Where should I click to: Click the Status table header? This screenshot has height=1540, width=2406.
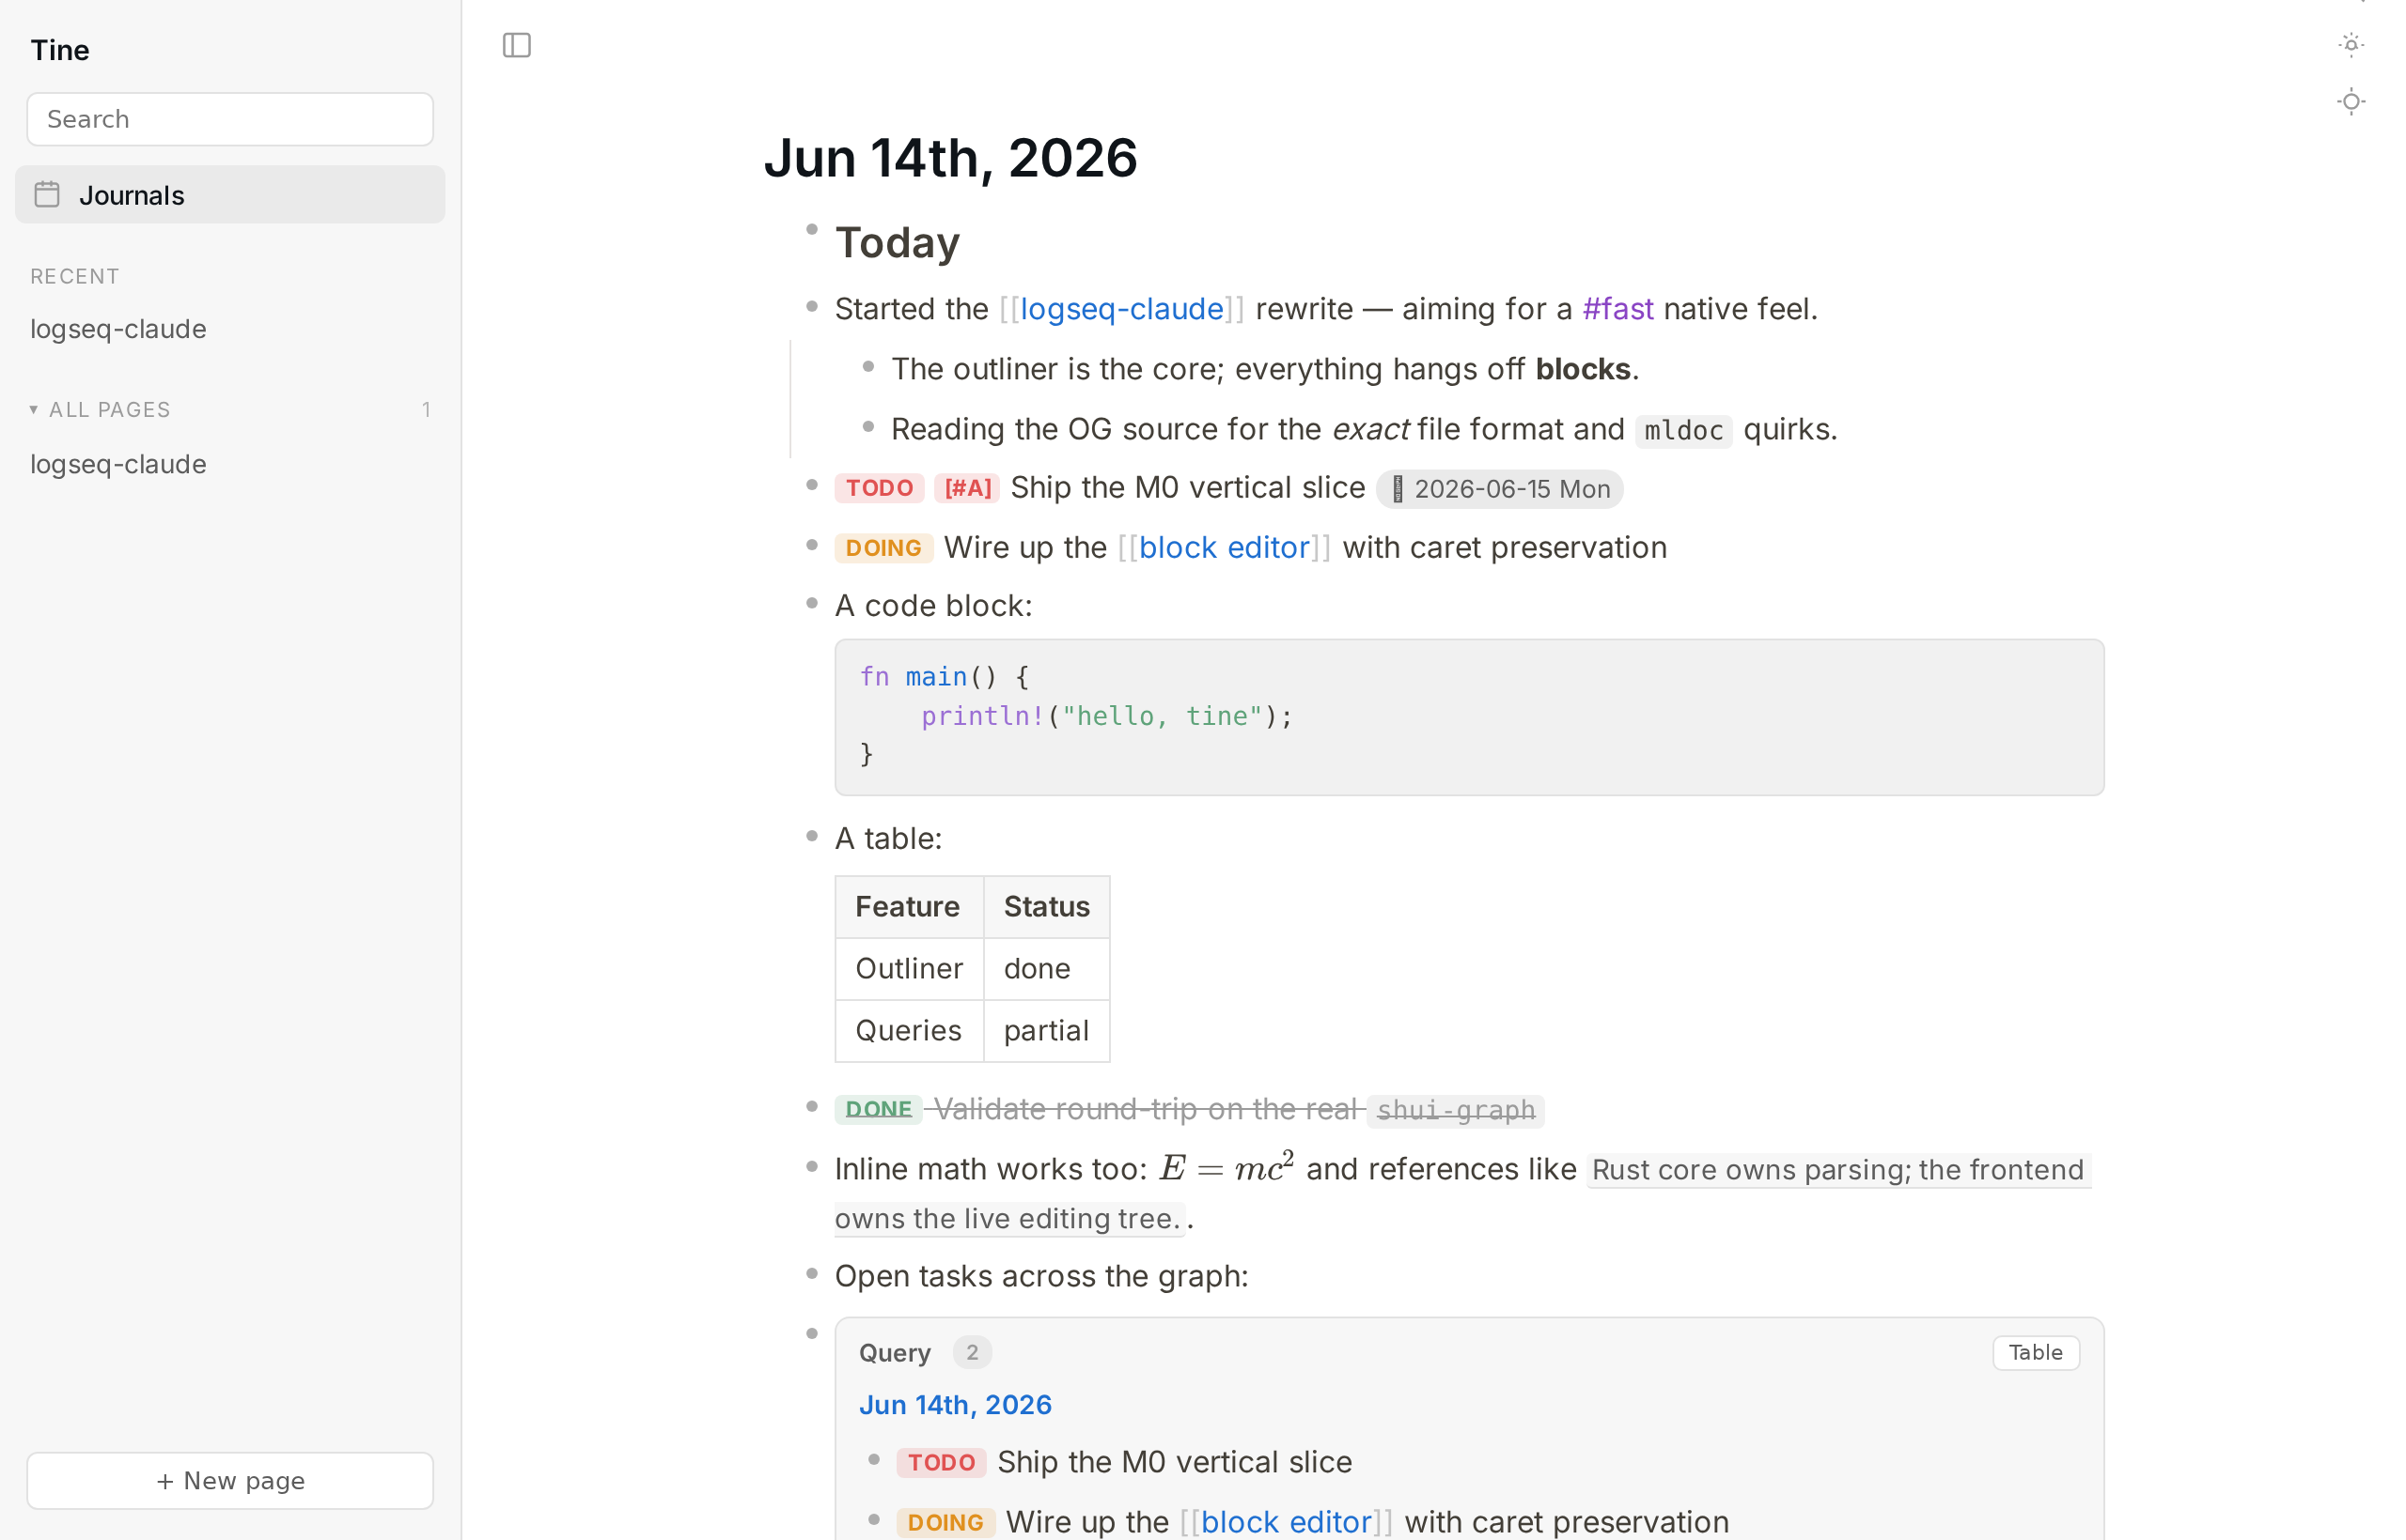[1047, 907]
